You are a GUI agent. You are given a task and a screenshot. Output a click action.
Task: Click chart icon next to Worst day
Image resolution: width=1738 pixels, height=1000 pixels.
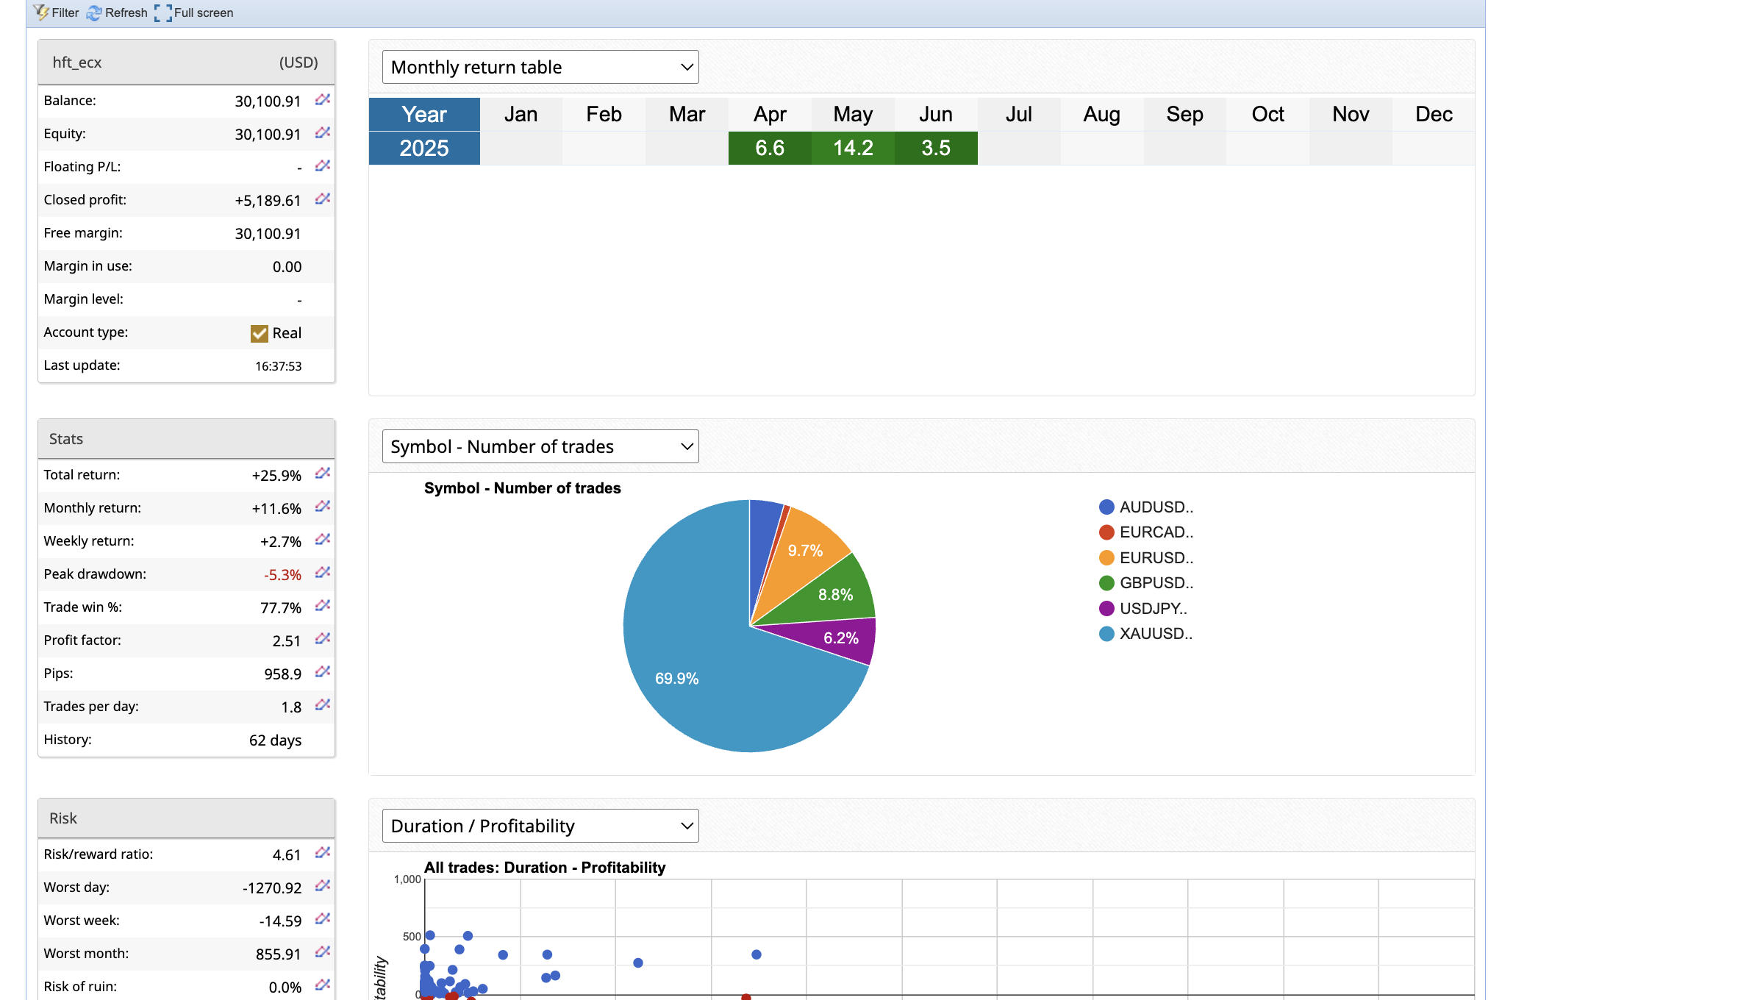coord(322,886)
